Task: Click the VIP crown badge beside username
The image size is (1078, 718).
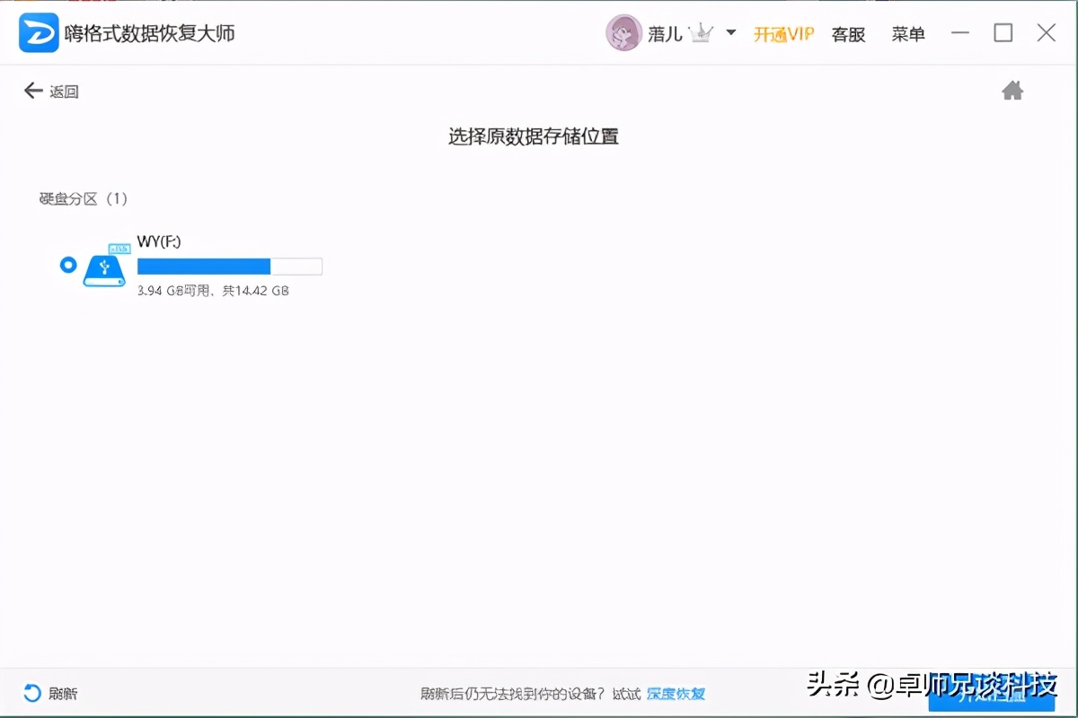Action: [x=703, y=33]
